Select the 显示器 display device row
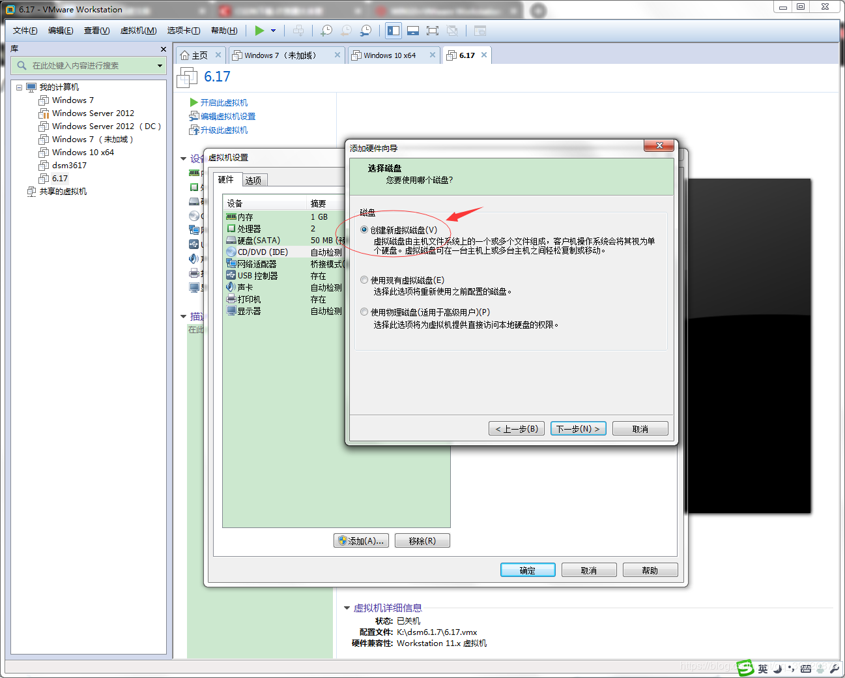Screen dimensions: 845x678 [x=284, y=311]
